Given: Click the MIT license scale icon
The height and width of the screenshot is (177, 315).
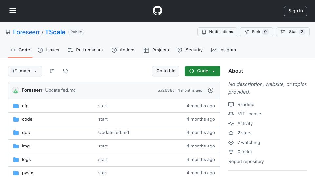Looking at the screenshot, I should coord(231,114).
